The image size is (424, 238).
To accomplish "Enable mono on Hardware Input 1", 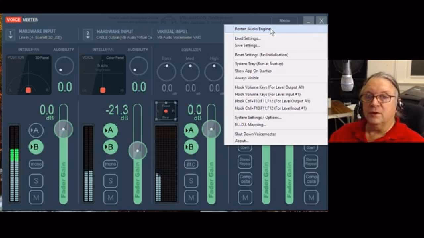I will click(36, 164).
